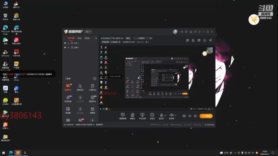Add screen capture source 直播屏幕
The width and height of the screenshot is (278, 156).
point(123,116)
